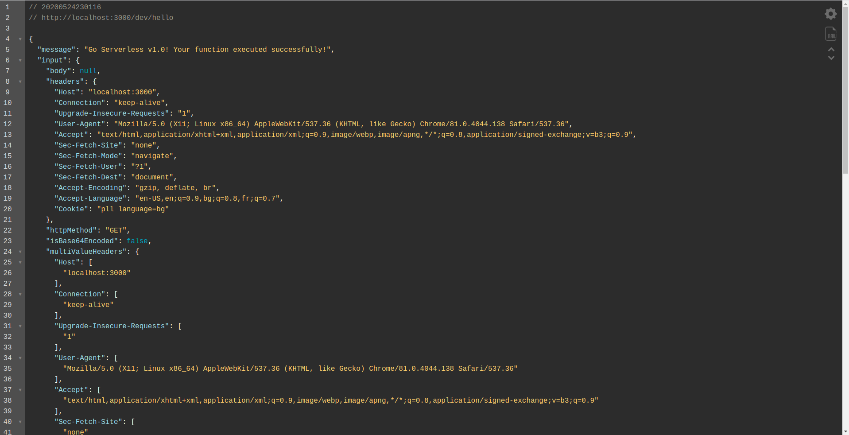Viewport: 849px width, 435px height.
Task: Click the expand-all down chevron icon
Action: [831, 58]
